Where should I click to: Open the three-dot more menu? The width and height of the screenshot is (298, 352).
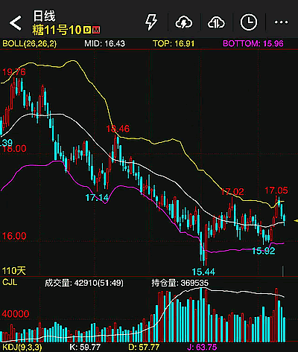281,22
